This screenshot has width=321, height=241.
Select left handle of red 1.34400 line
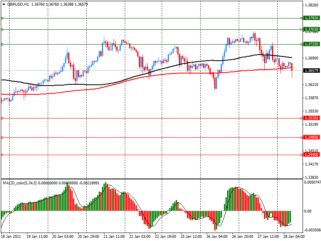(x=2, y=155)
